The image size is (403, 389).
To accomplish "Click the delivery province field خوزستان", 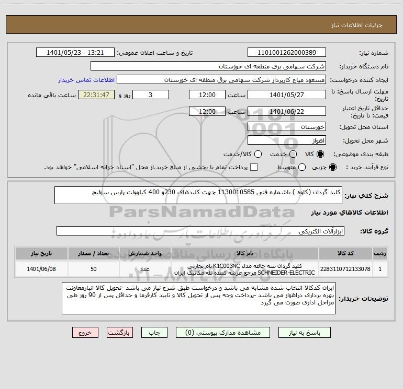I will [x=287, y=127].
